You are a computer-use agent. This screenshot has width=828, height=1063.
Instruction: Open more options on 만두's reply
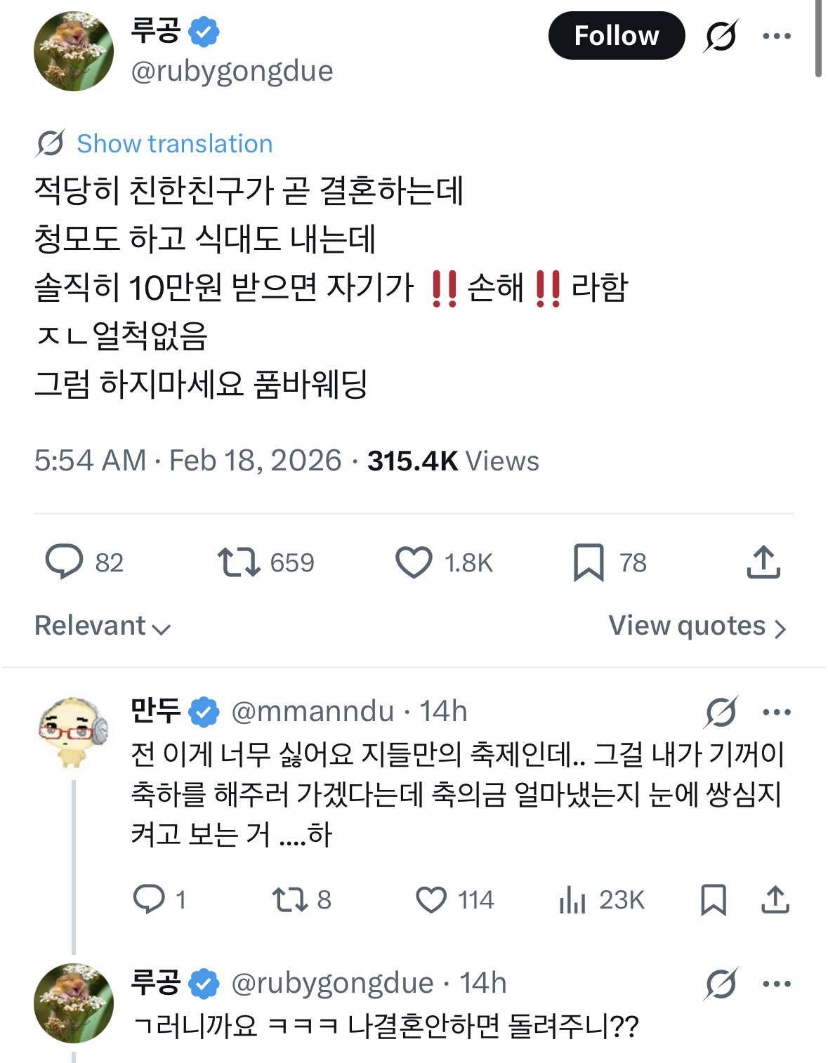tap(776, 712)
